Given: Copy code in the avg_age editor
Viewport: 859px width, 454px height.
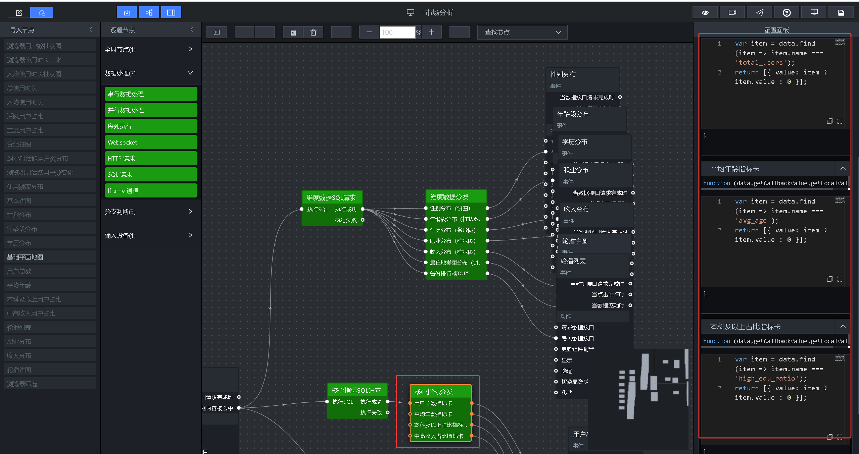Looking at the screenshot, I should coord(830,279).
